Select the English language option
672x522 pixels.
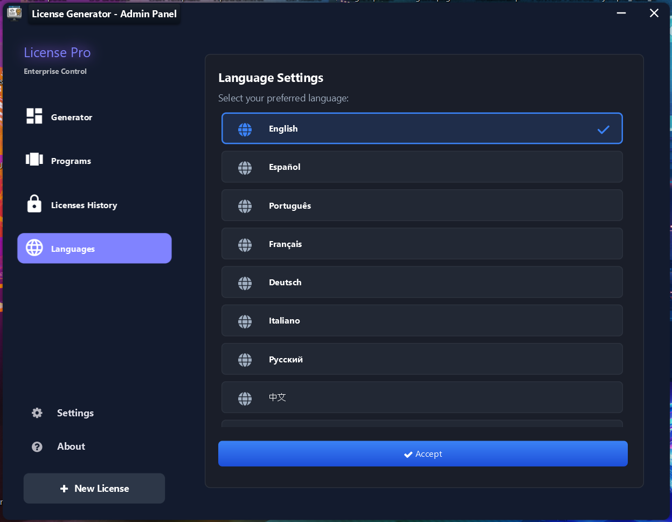(422, 128)
